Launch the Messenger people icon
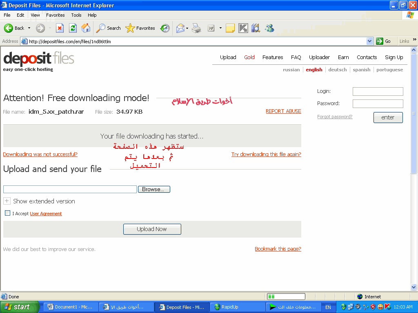This screenshot has height=313, width=418. [x=269, y=28]
